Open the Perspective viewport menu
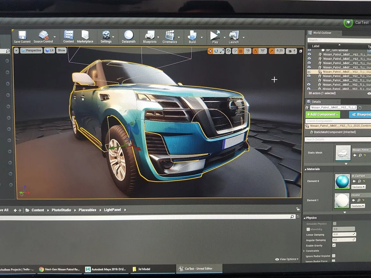 [31, 51]
